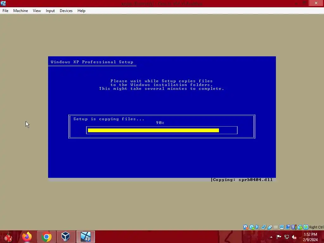Click the Right Ctrl host key label
Screen dimensions: 324x243
316,227
